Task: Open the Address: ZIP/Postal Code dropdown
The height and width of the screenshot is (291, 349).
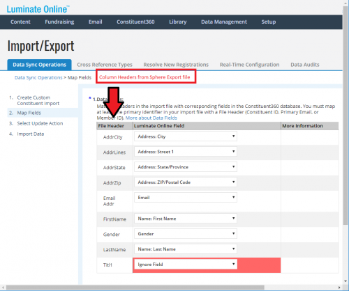Action: 186,182
